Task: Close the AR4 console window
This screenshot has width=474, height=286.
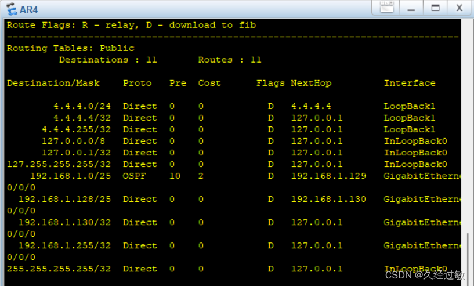Action: coord(459,8)
